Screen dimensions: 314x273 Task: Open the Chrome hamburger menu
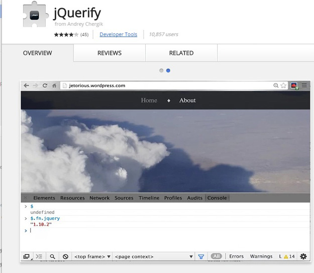tap(304, 86)
